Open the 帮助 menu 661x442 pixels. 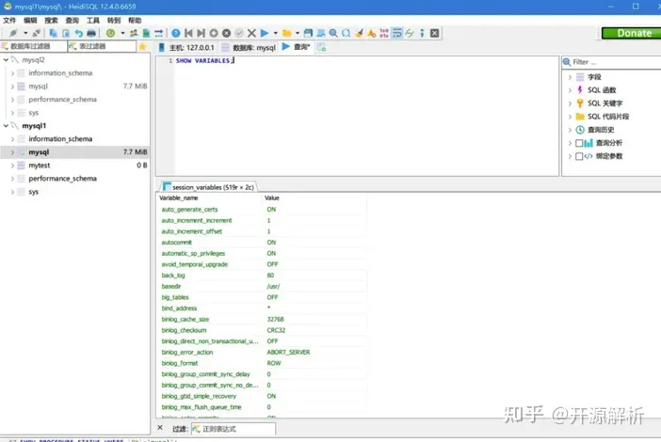pyautogui.click(x=135, y=20)
